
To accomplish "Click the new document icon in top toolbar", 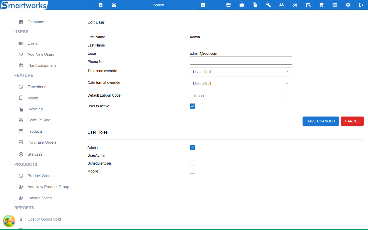I will [x=101, y=5].
